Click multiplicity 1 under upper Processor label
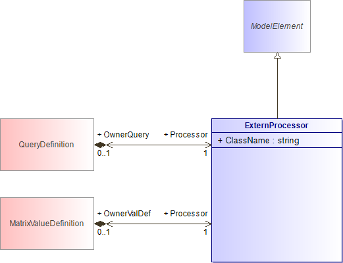343x263 pixels. [205, 153]
